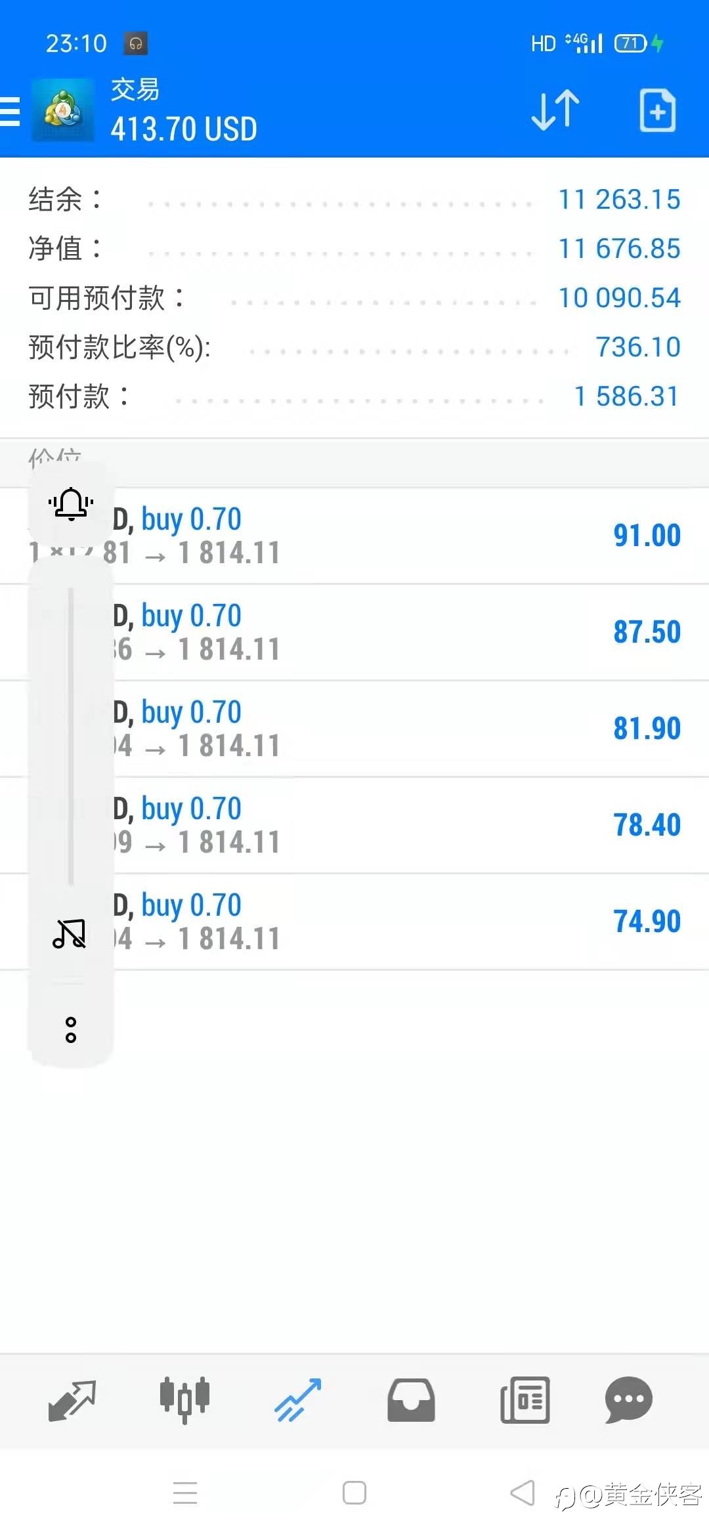Open the position showing profit 74.90
The height and width of the screenshot is (1536, 709).
(354, 922)
